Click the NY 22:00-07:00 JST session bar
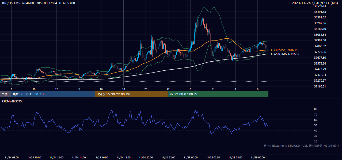This screenshot has height=160, width=342. pyautogui.click(x=218, y=94)
